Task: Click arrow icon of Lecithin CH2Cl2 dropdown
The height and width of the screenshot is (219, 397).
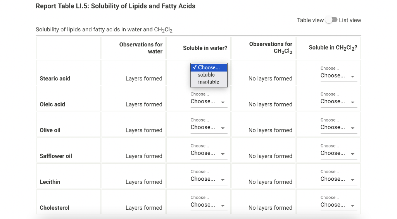Action: 352,180
